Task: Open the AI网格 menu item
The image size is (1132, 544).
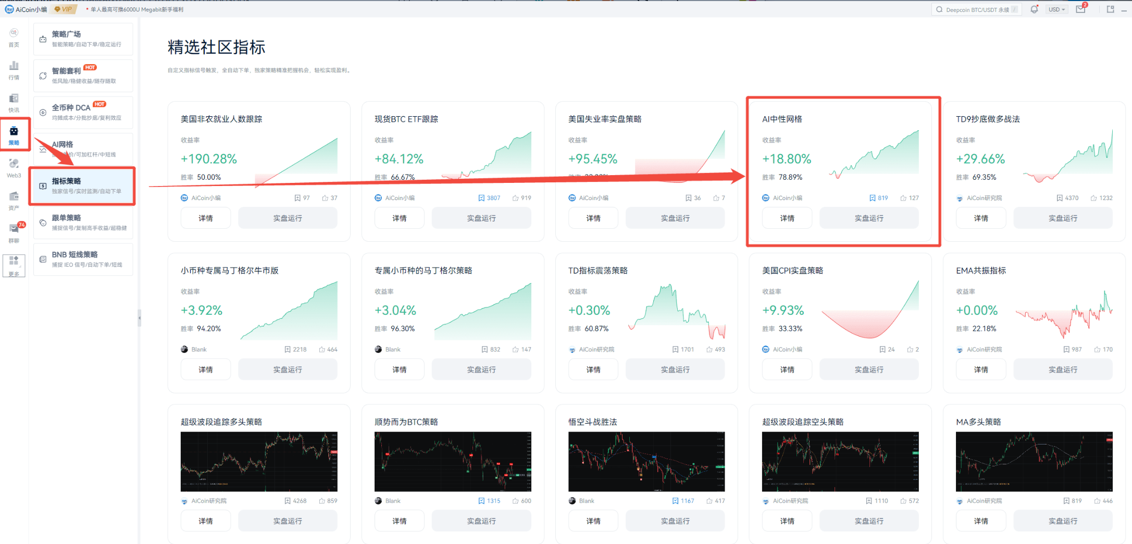Action: 83,149
